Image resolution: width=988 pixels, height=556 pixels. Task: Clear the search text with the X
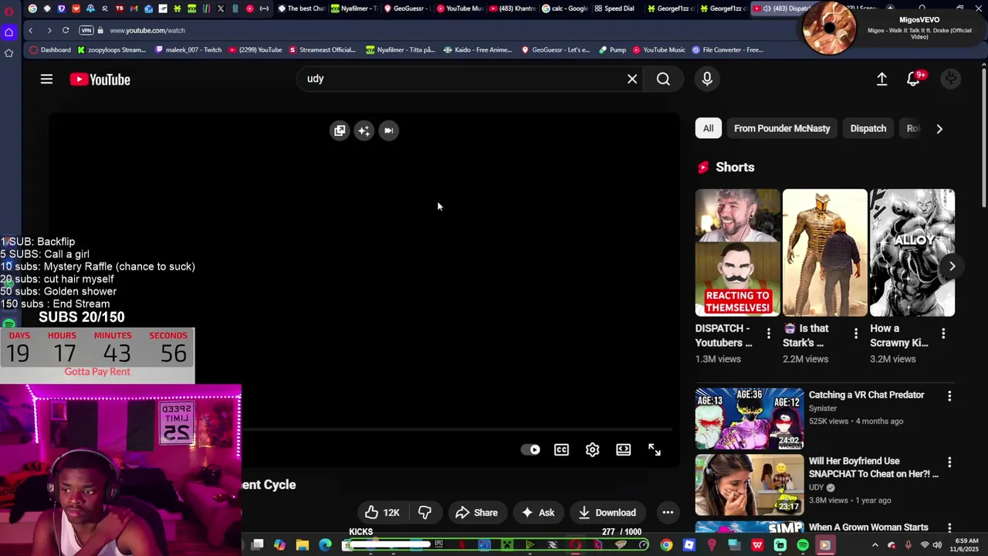(632, 79)
